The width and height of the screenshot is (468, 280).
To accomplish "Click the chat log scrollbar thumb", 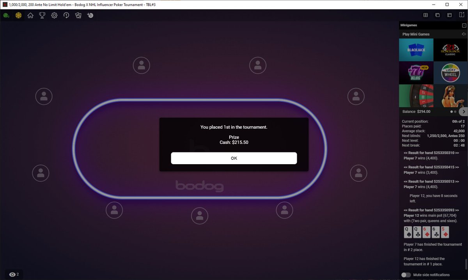I will click(x=466, y=264).
